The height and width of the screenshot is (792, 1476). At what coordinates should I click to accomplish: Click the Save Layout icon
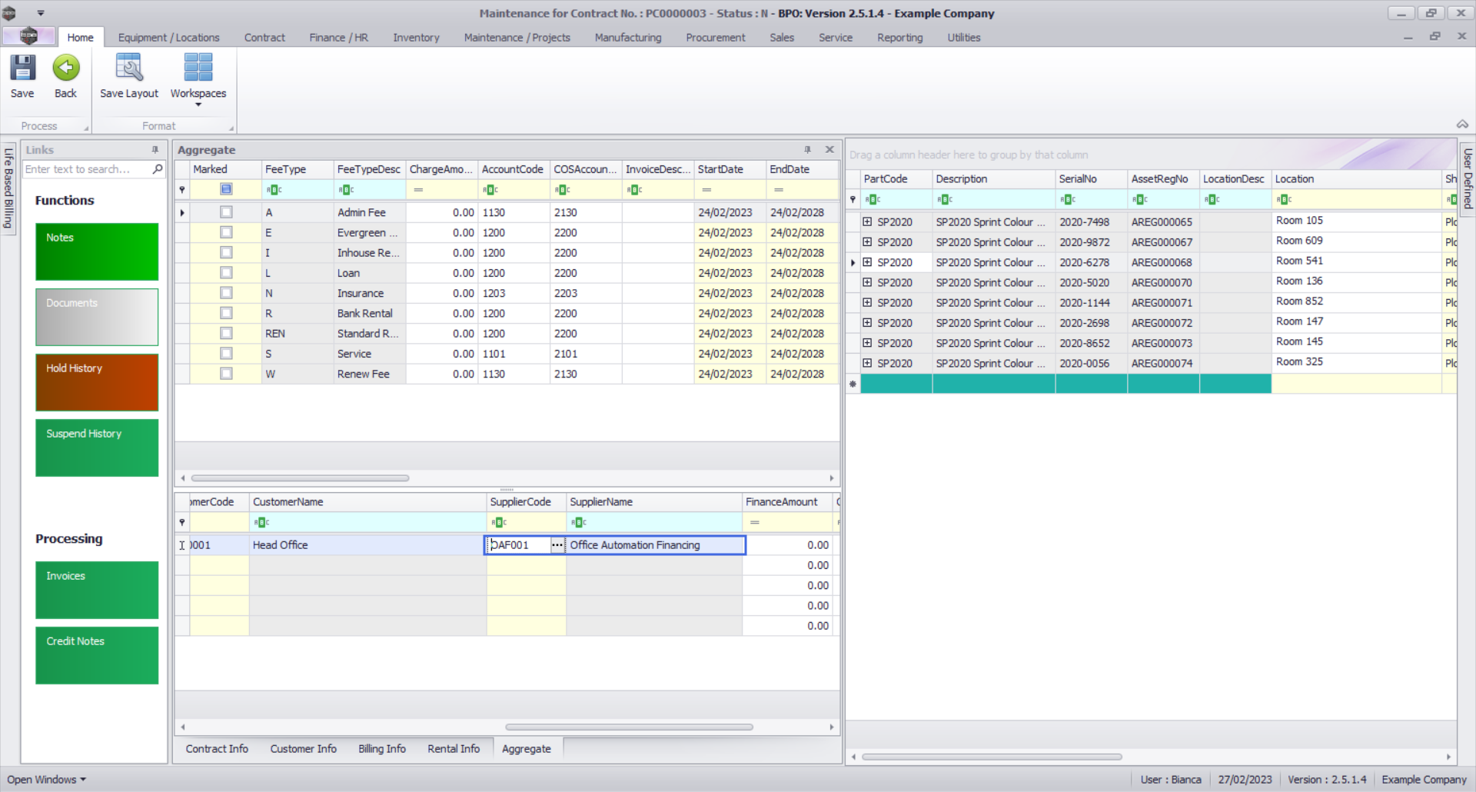(x=128, y=68)
